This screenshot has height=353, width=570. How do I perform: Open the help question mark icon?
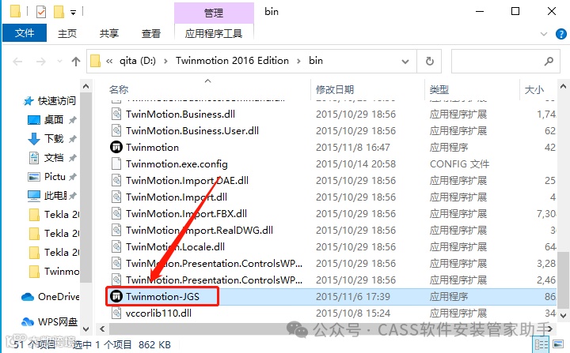coord(561,34)
